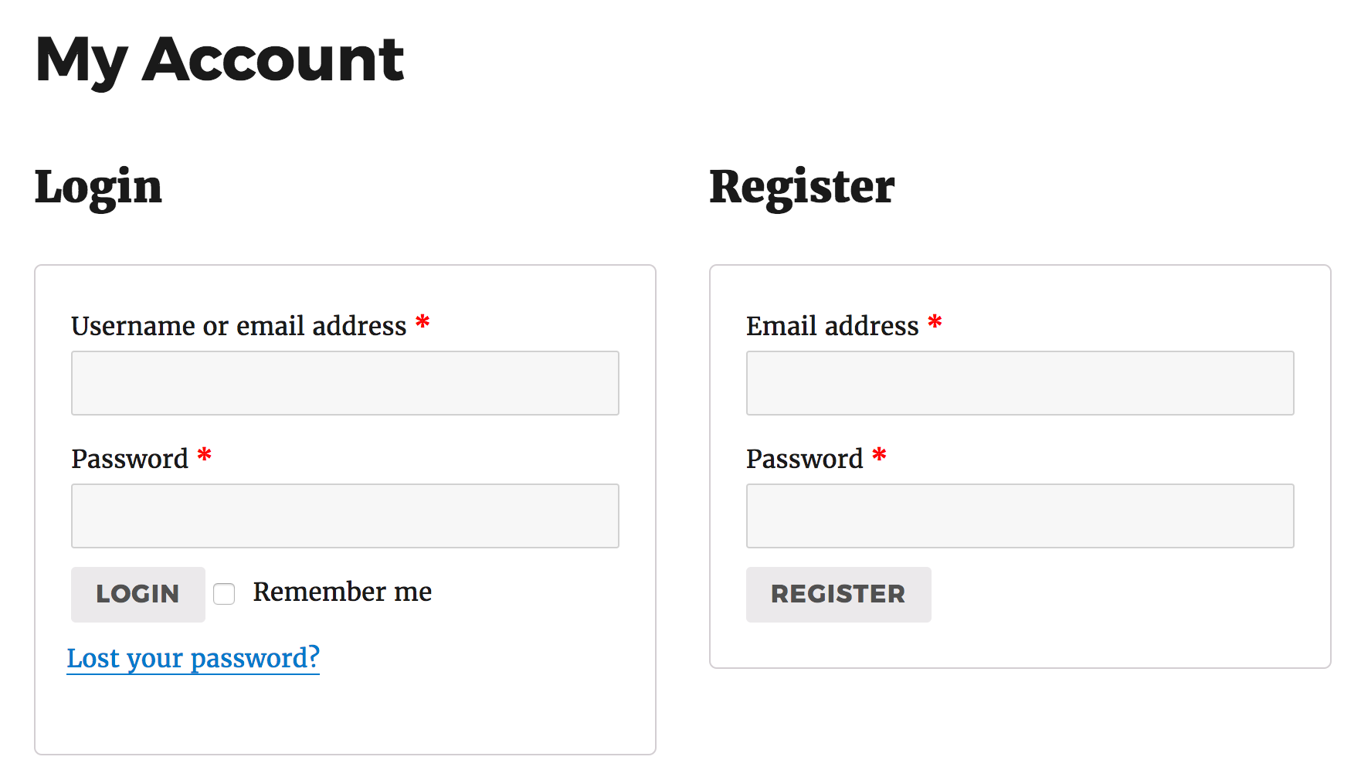
Task: Select the Register section heading
Action: click(x=802, y=185)
